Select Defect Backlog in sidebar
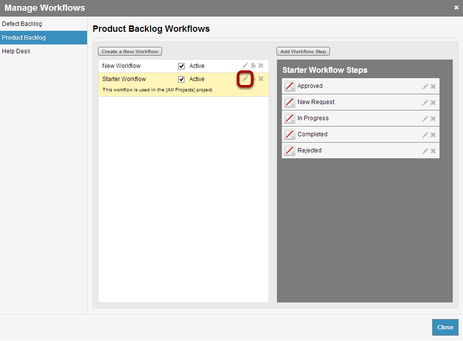This screenshot has width=463, height=341. [x=44, y=24]
